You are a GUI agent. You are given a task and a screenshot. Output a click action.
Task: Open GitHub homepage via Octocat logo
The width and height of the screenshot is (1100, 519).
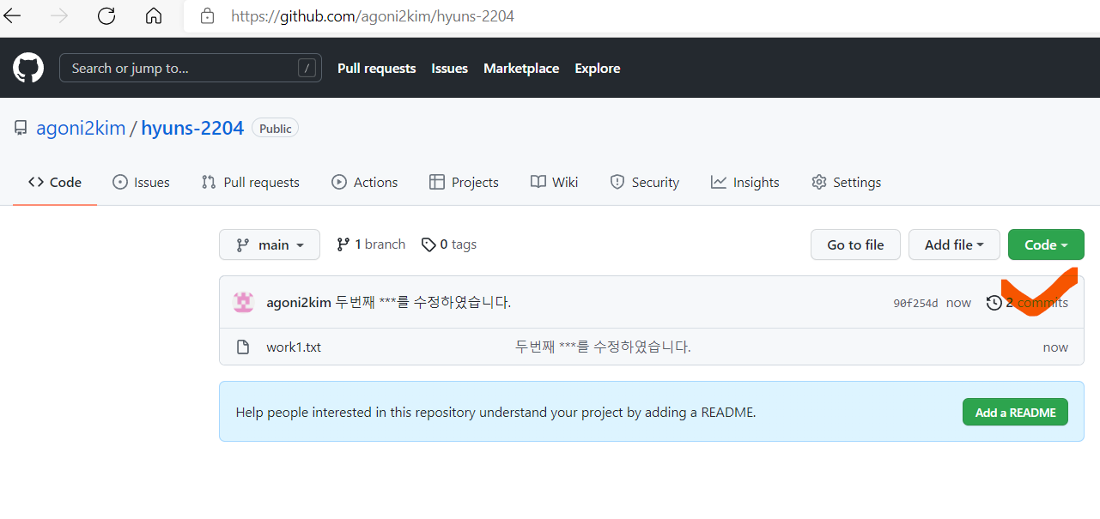point(28,68)
